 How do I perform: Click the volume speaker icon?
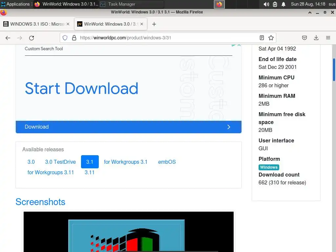click(x=266, y=4)
